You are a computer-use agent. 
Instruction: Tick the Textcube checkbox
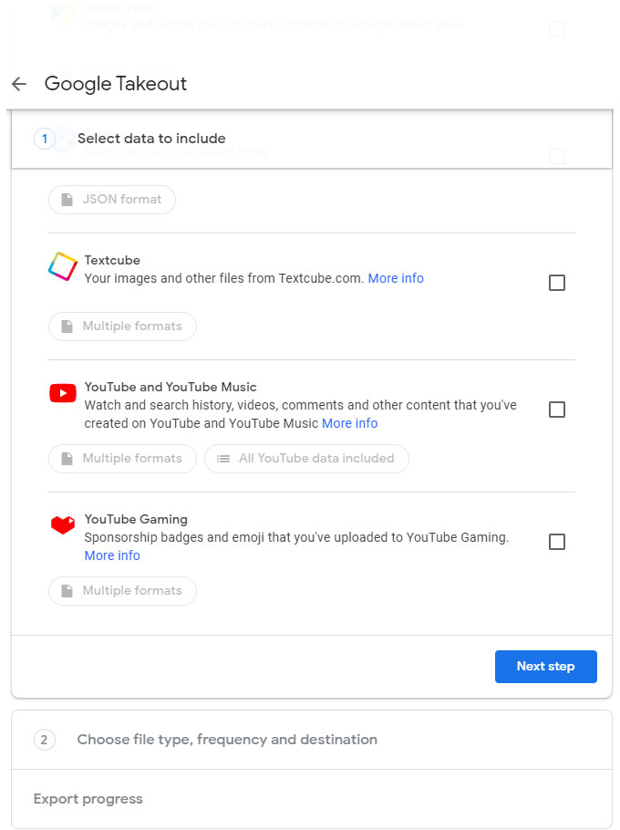(556, 283)
